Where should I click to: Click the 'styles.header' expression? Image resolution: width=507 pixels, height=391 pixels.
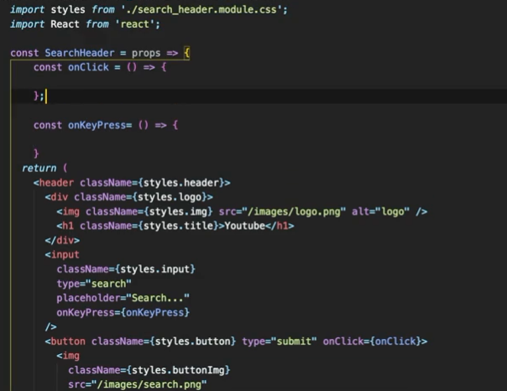tap(181, 183)
